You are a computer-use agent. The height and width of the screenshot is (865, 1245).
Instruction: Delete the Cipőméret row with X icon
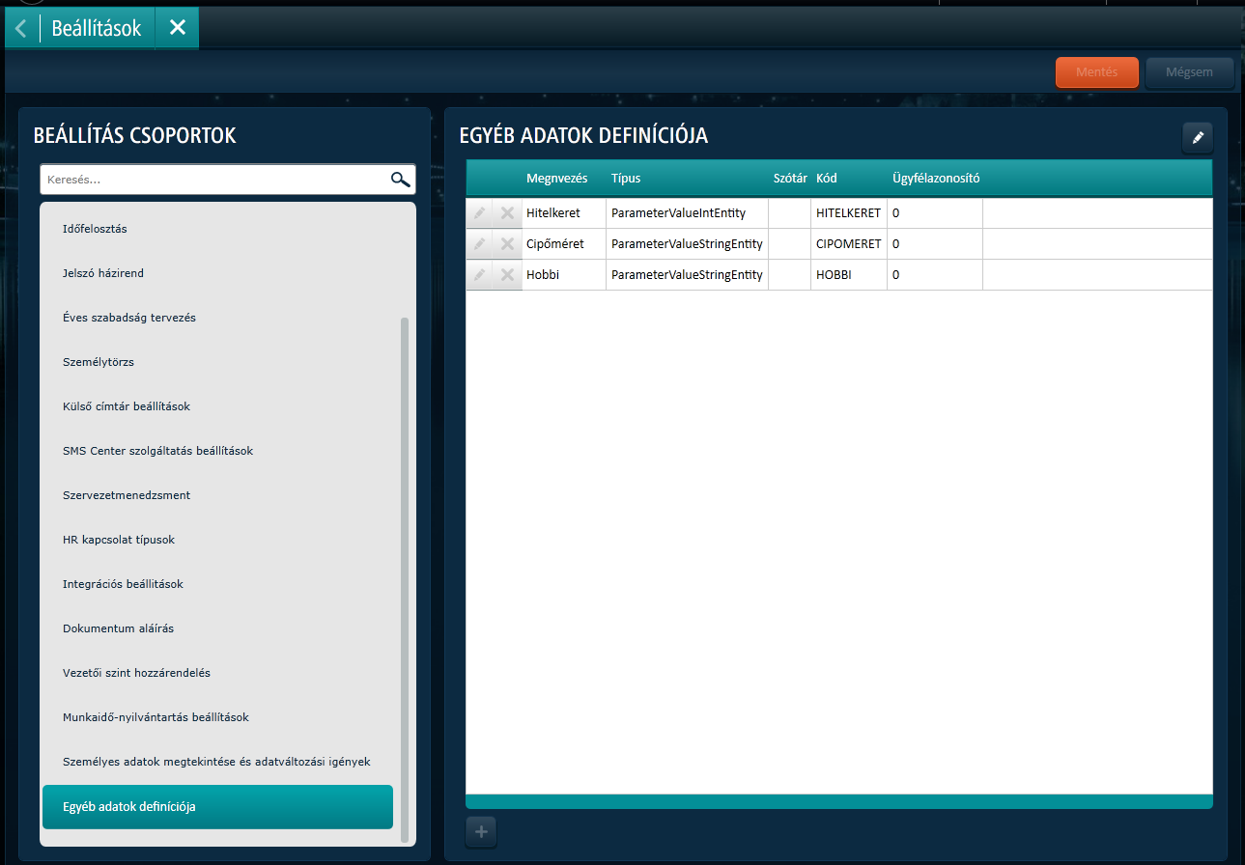coord(507,244)
